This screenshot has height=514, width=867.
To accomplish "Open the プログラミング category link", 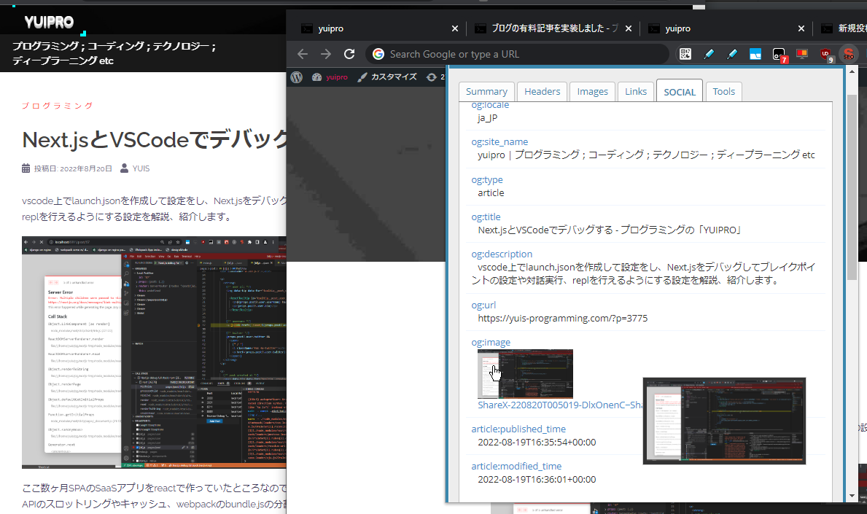I will click(58, 106).
